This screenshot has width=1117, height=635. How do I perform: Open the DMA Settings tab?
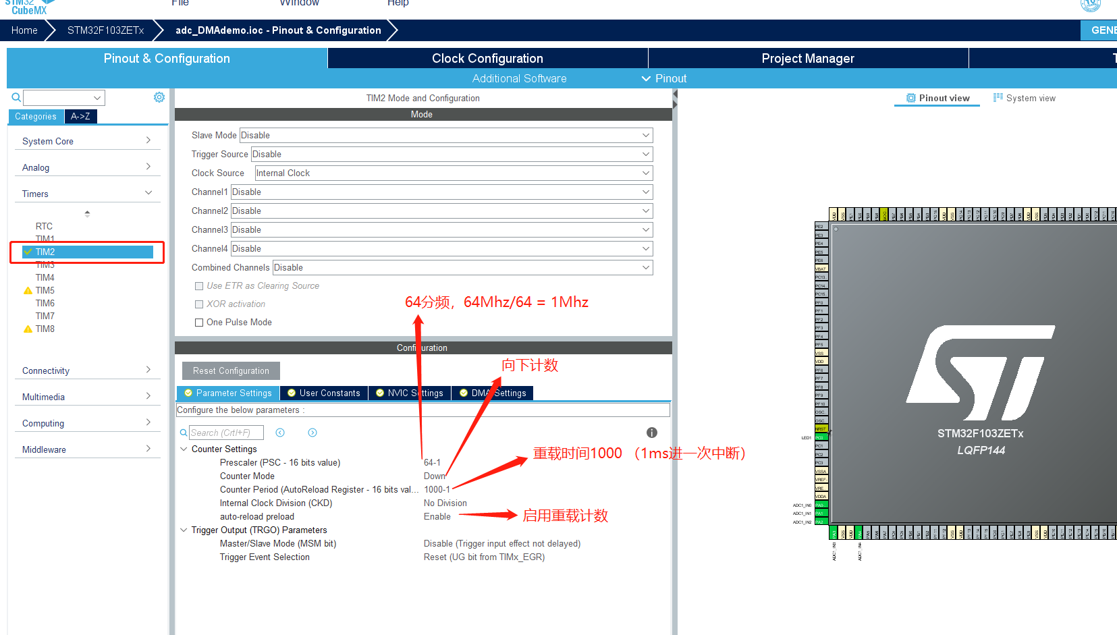point(493,393)
